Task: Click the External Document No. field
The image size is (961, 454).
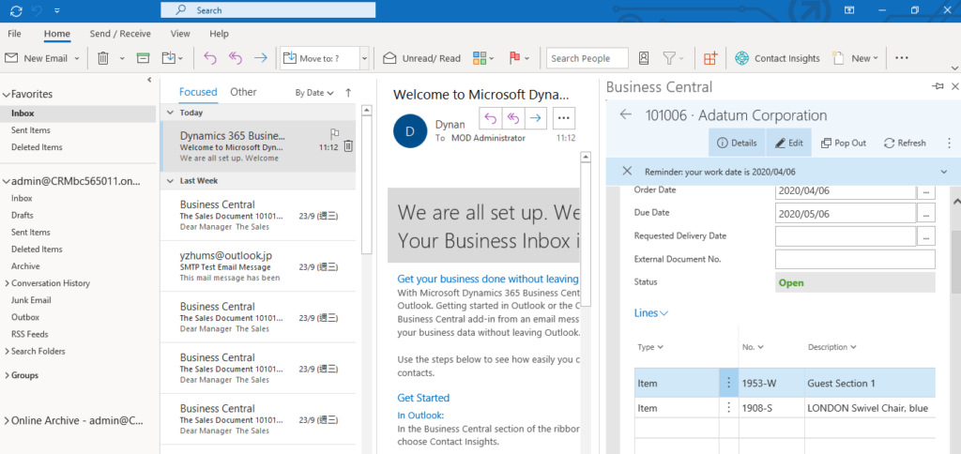Action: (854, 259)
